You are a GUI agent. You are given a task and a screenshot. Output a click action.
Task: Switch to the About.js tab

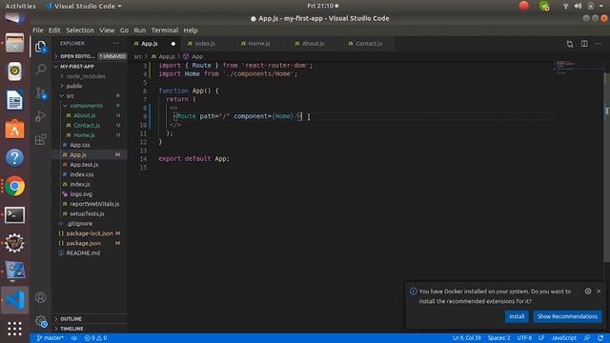314,44
